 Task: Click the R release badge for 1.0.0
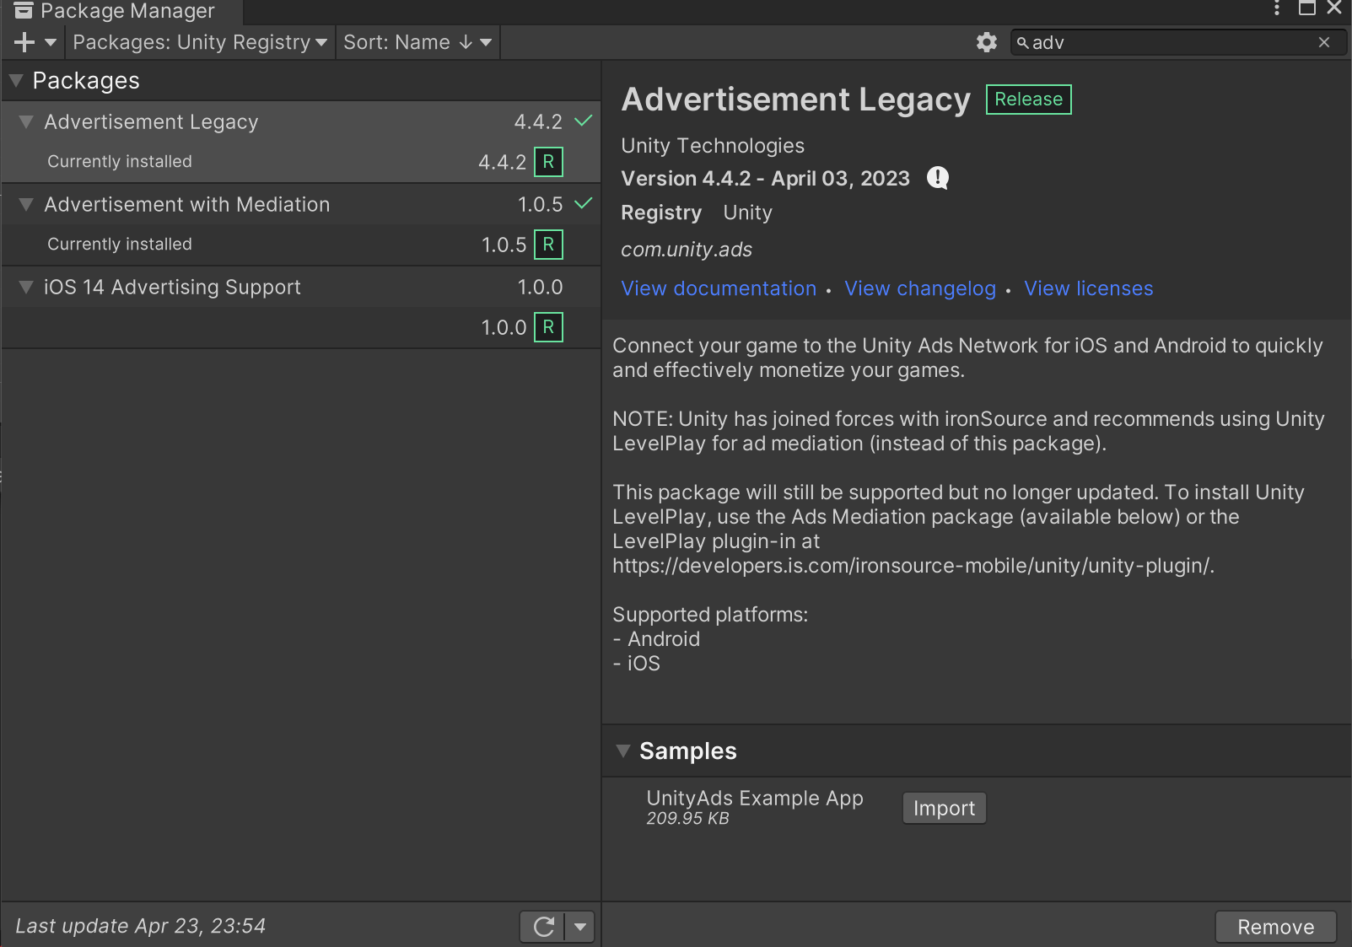tap(548, 327)
